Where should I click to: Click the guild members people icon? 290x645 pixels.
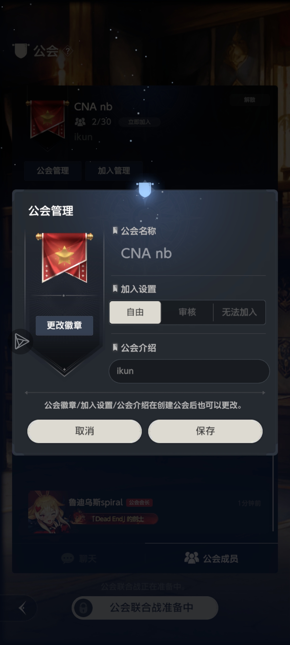click(x=191, y=558)
